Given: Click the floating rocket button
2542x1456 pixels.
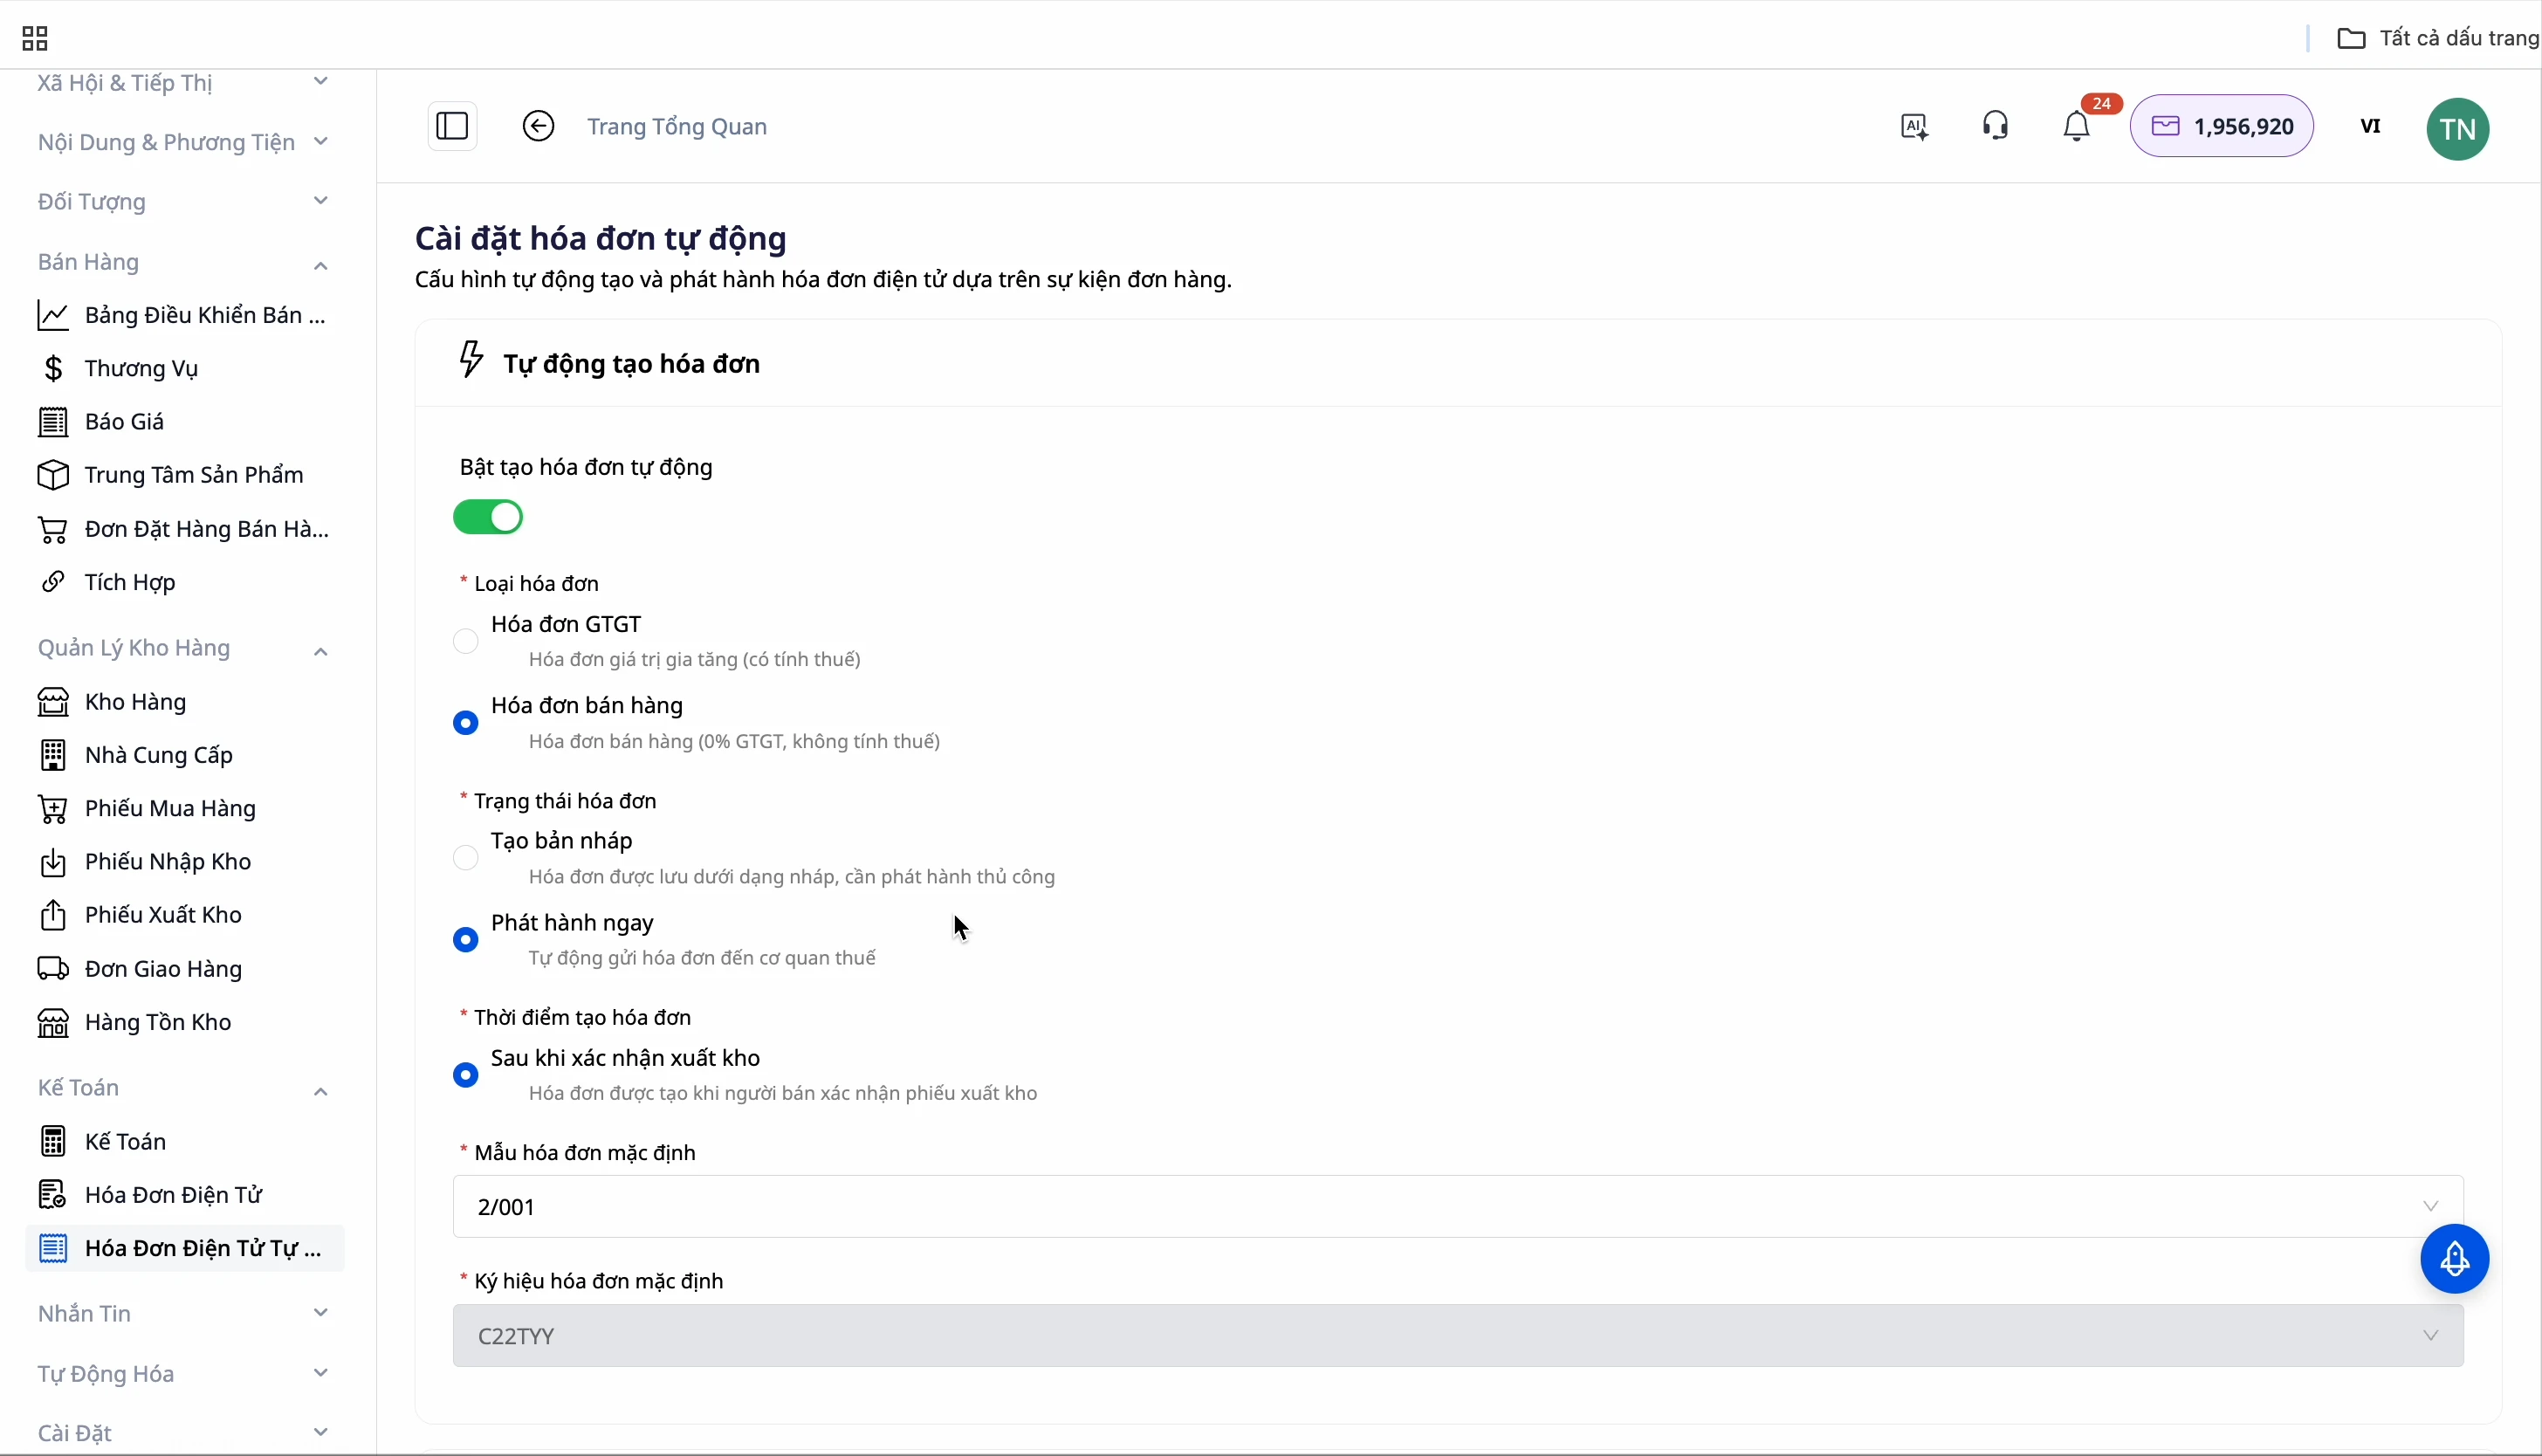Looking at the screenshot, I should click(x=2455, y=1259).
